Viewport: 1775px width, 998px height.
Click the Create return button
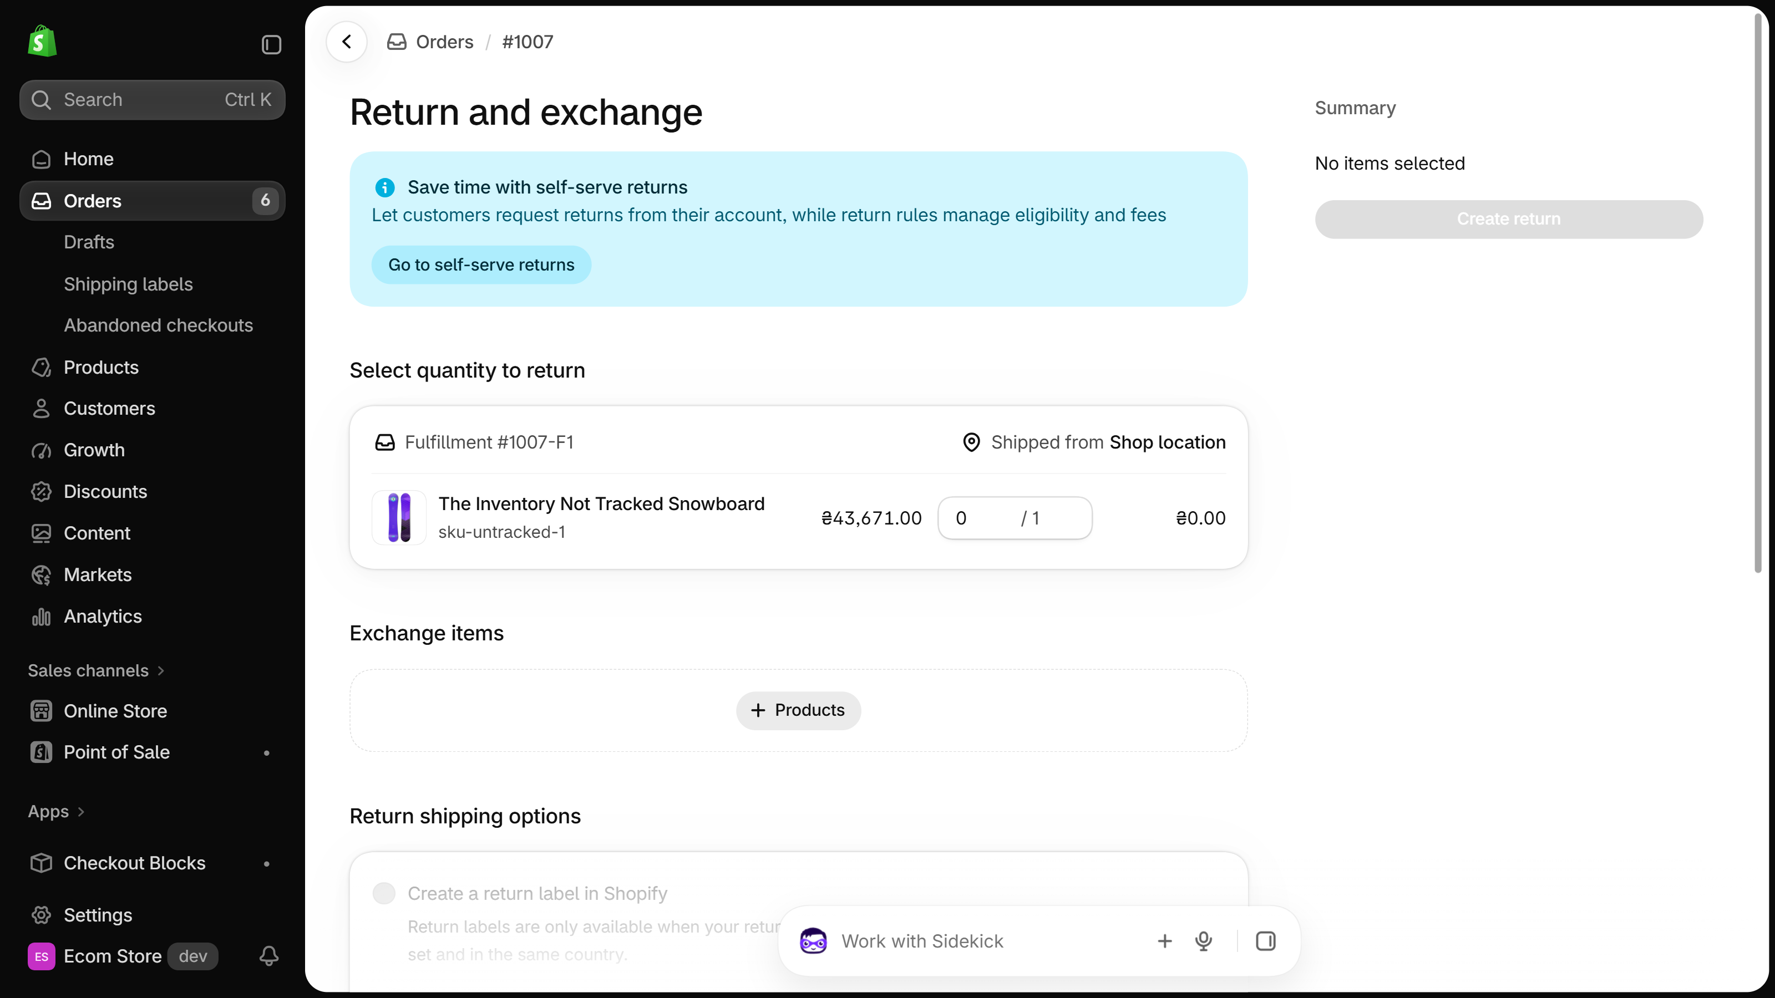point(1508,219)
